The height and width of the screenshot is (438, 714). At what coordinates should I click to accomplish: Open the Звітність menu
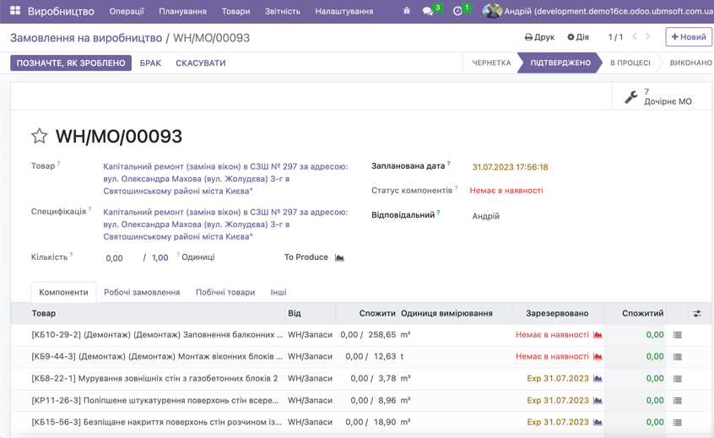point(282,12)
